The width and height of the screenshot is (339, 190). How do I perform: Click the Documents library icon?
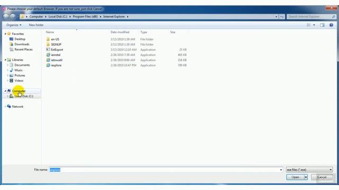pos(12,65)
